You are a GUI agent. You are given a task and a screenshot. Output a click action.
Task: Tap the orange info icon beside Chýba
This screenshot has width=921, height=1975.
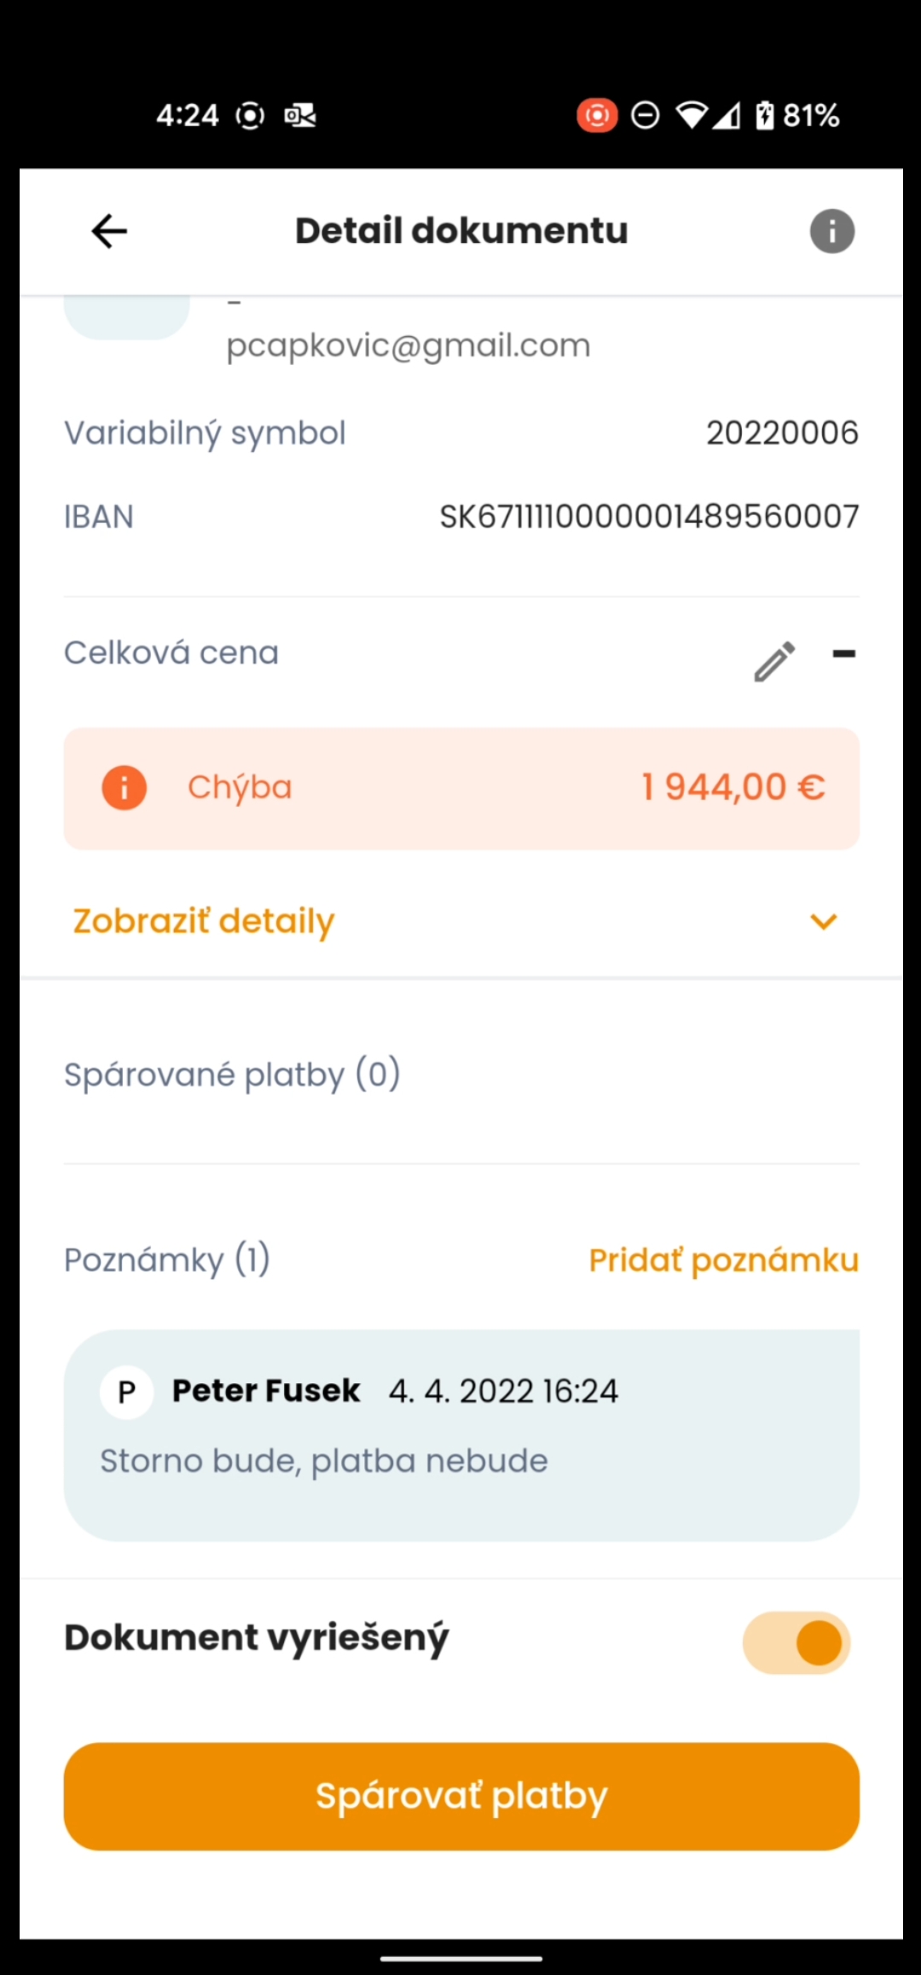125,787
